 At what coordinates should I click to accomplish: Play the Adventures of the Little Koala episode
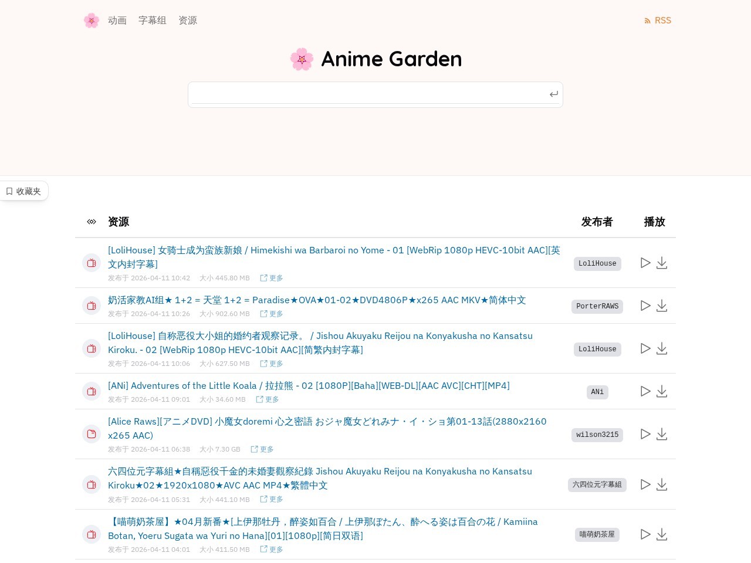click(645, 391)
